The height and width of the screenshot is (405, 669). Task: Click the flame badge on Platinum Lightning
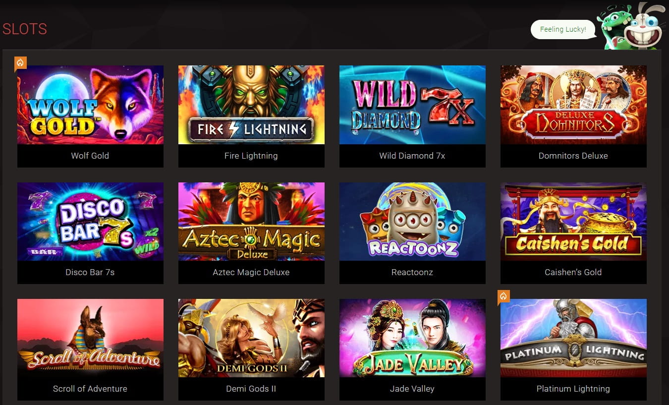coord(503,296)
